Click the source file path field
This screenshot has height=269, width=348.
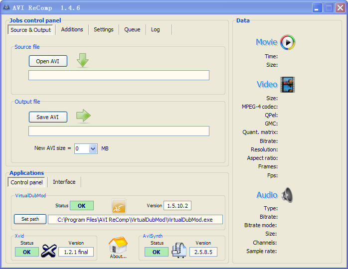pyautogui.click(x=119, y=75)
